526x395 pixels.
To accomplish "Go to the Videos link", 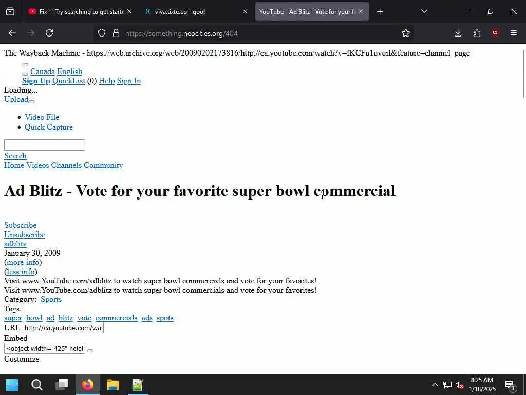I will (x=37, y=165).
